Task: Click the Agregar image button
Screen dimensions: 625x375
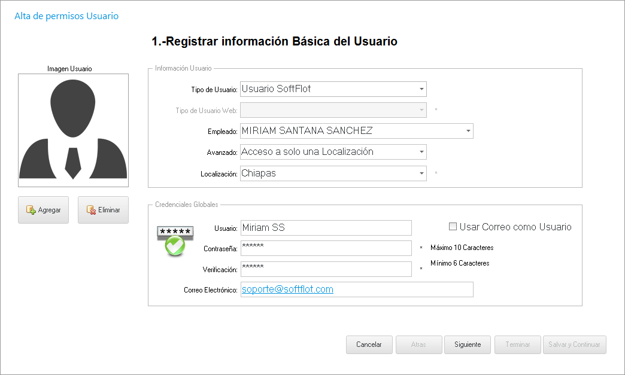Action: 43,210
